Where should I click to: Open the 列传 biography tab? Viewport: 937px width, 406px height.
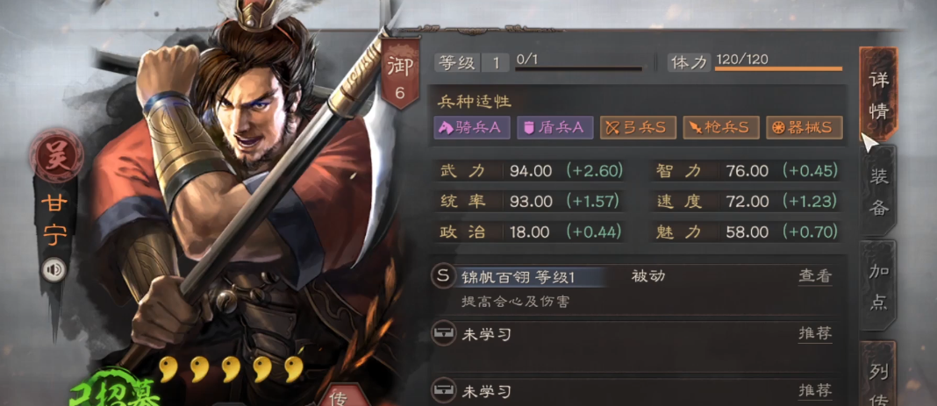[x=878, y=375]
